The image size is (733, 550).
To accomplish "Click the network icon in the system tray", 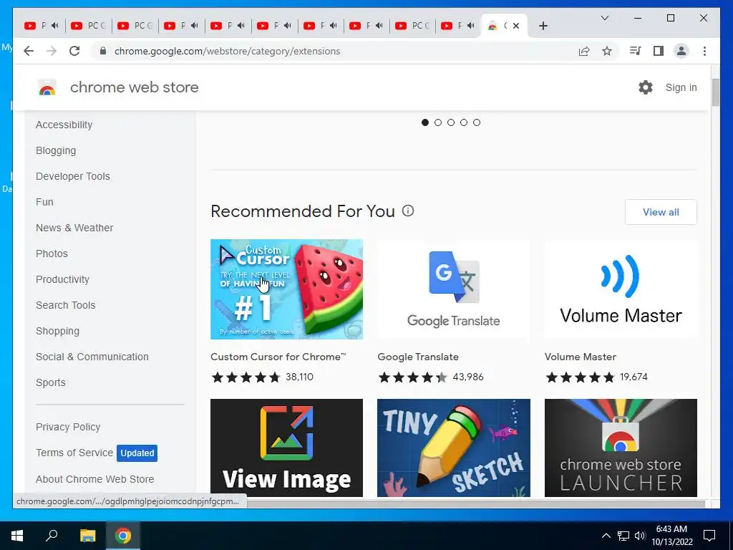I will pyautogui.click(x=623, y=536).
